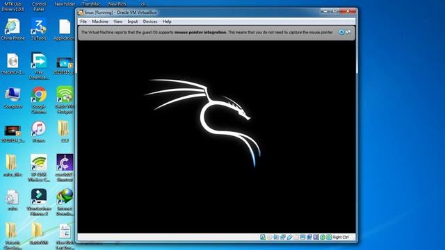The height and width of the screenshot is (250, 445).
Task: Click the do-not-show-again icon on the notification
Action: click(x=348, y=32)
